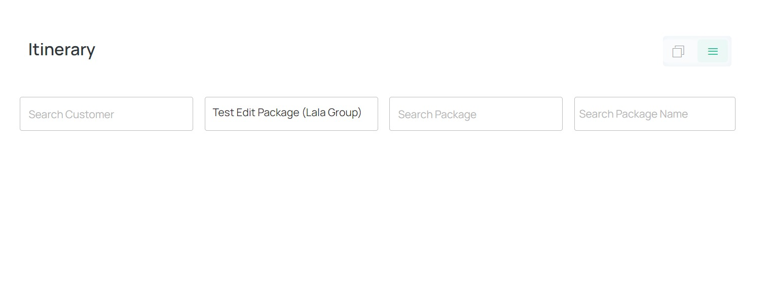The image size is (771, 289).
Task: Open the Test Edit Package (Lala Group) selector
Action: click(291, 114)
